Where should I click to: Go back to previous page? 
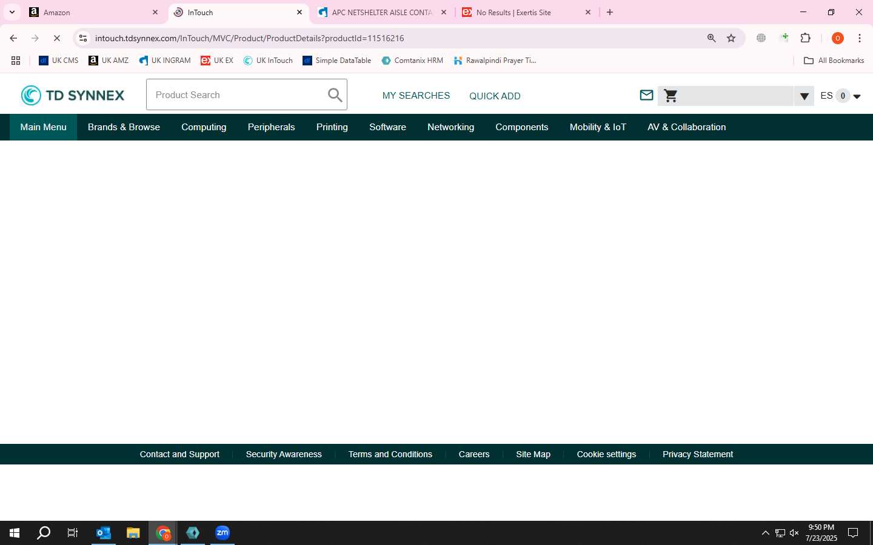[x=13, y=38]
